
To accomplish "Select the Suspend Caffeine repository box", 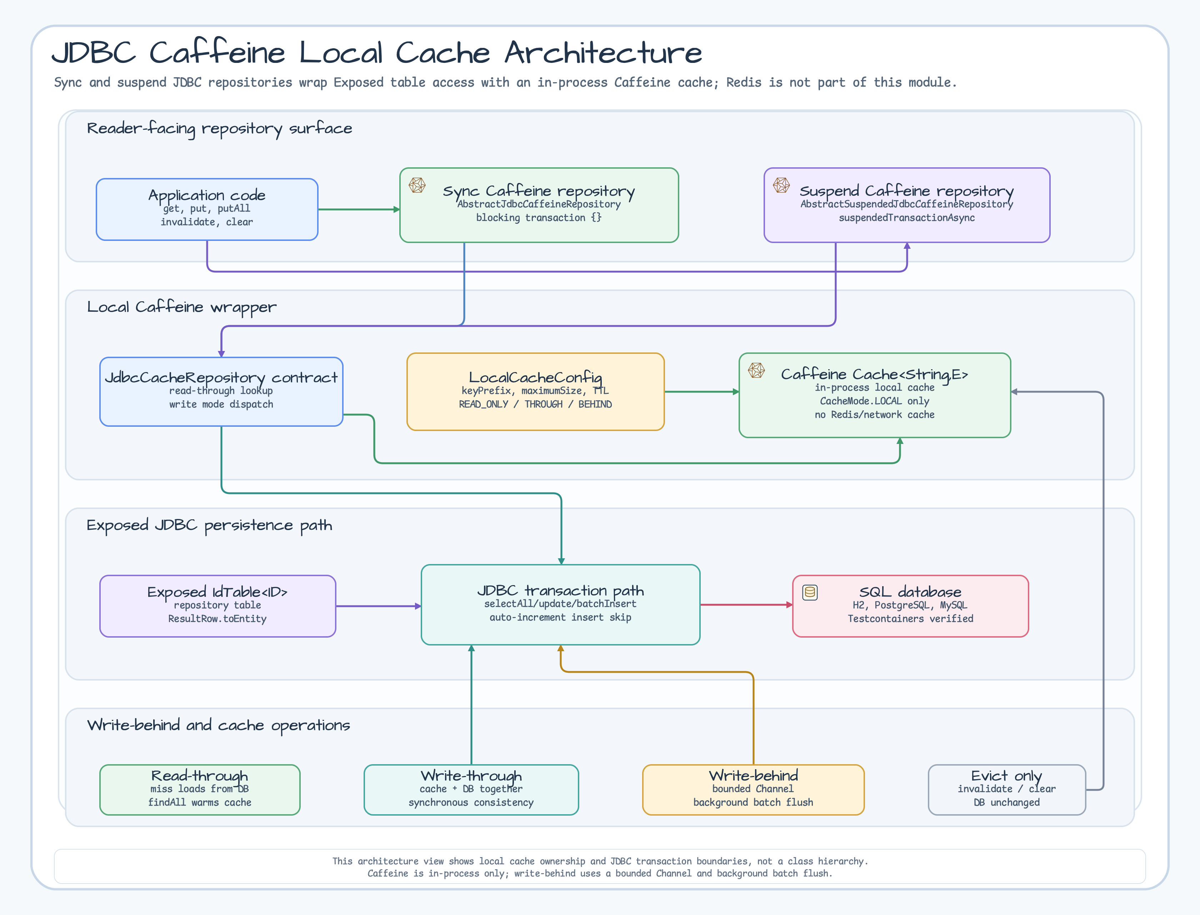I will pyautogui.click(x=907, y=205).
